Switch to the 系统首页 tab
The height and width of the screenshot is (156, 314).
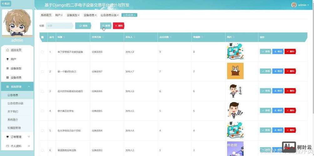46,15
